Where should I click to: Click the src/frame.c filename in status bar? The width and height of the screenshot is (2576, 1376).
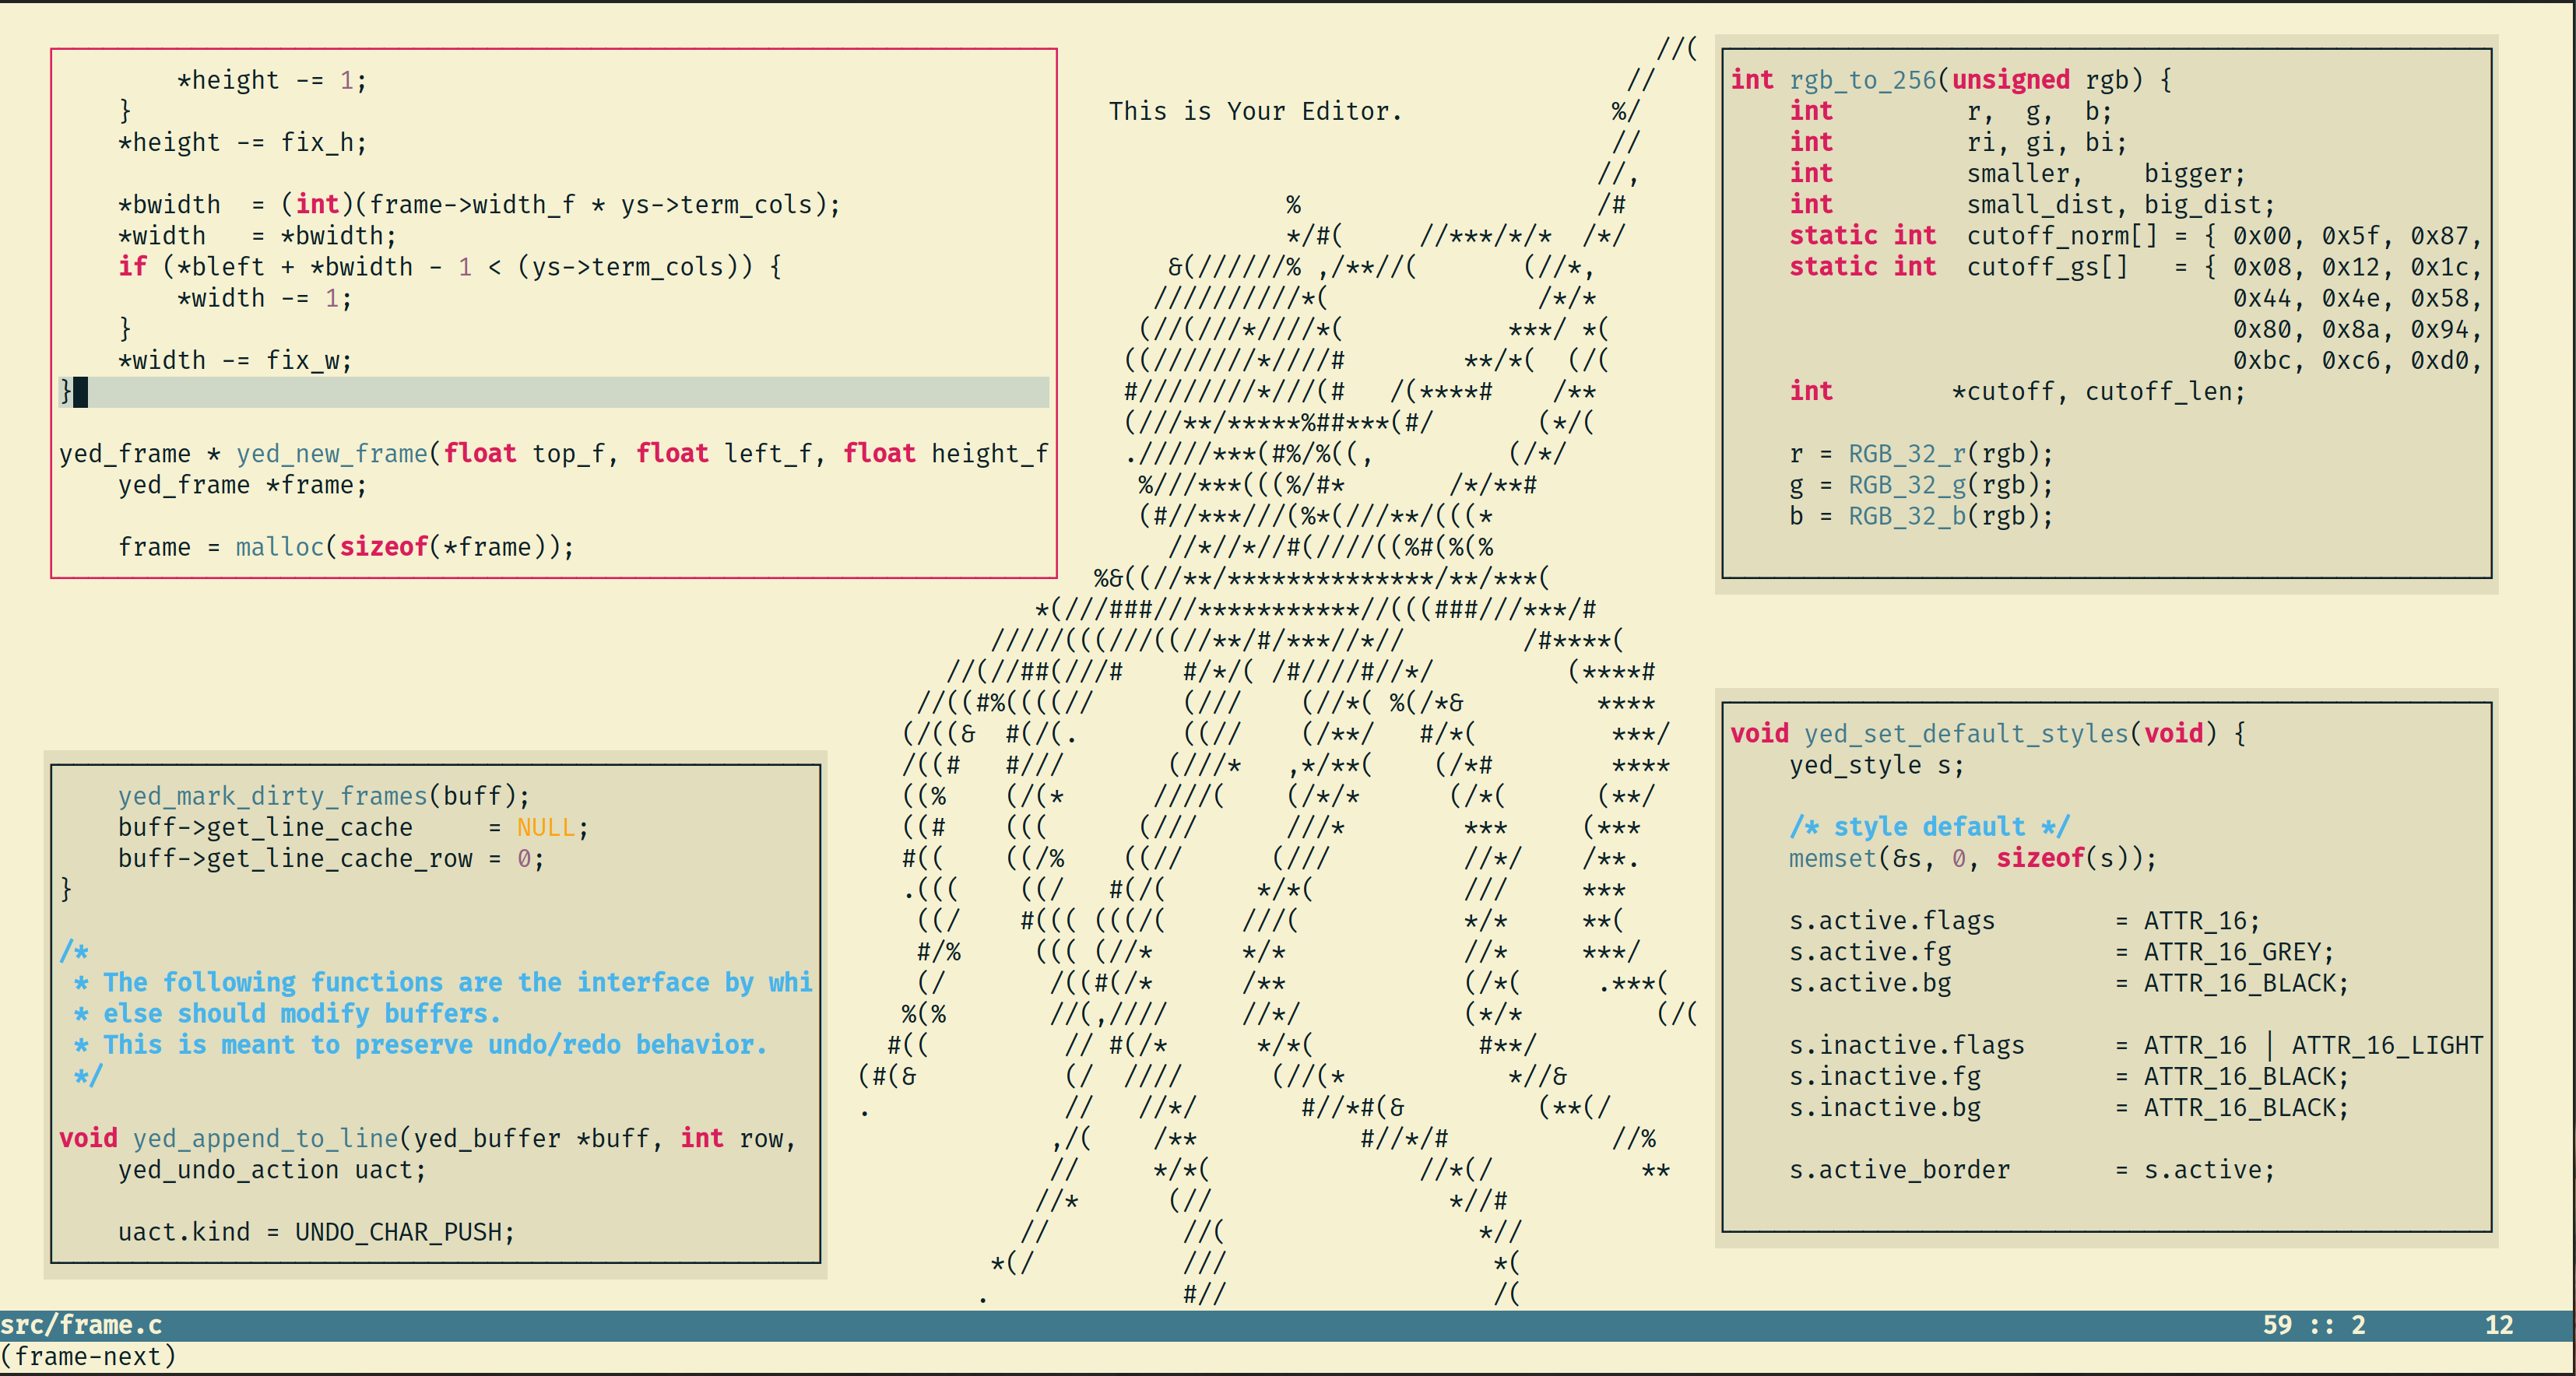coord(81,1325)
